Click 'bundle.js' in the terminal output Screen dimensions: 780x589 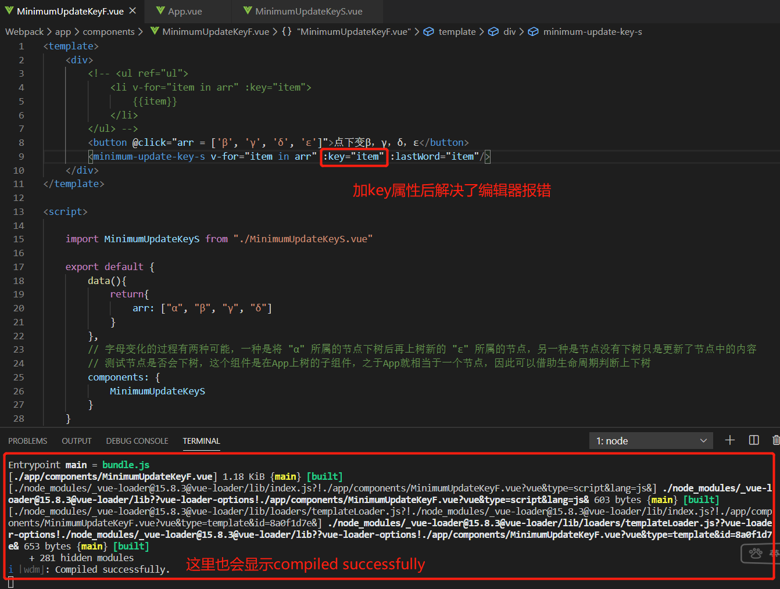tap(126, 465)
